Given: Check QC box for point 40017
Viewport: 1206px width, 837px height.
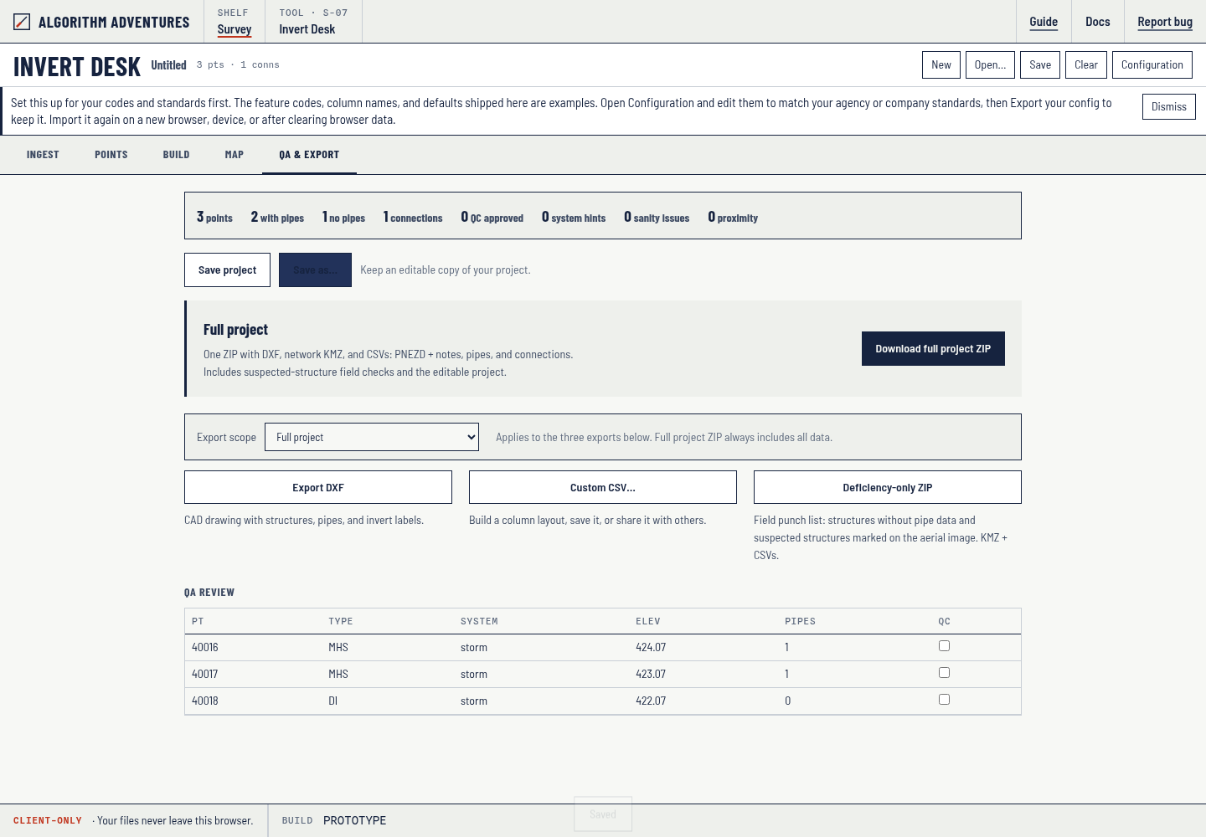Looking at the screenshot, I should point(944,673).
